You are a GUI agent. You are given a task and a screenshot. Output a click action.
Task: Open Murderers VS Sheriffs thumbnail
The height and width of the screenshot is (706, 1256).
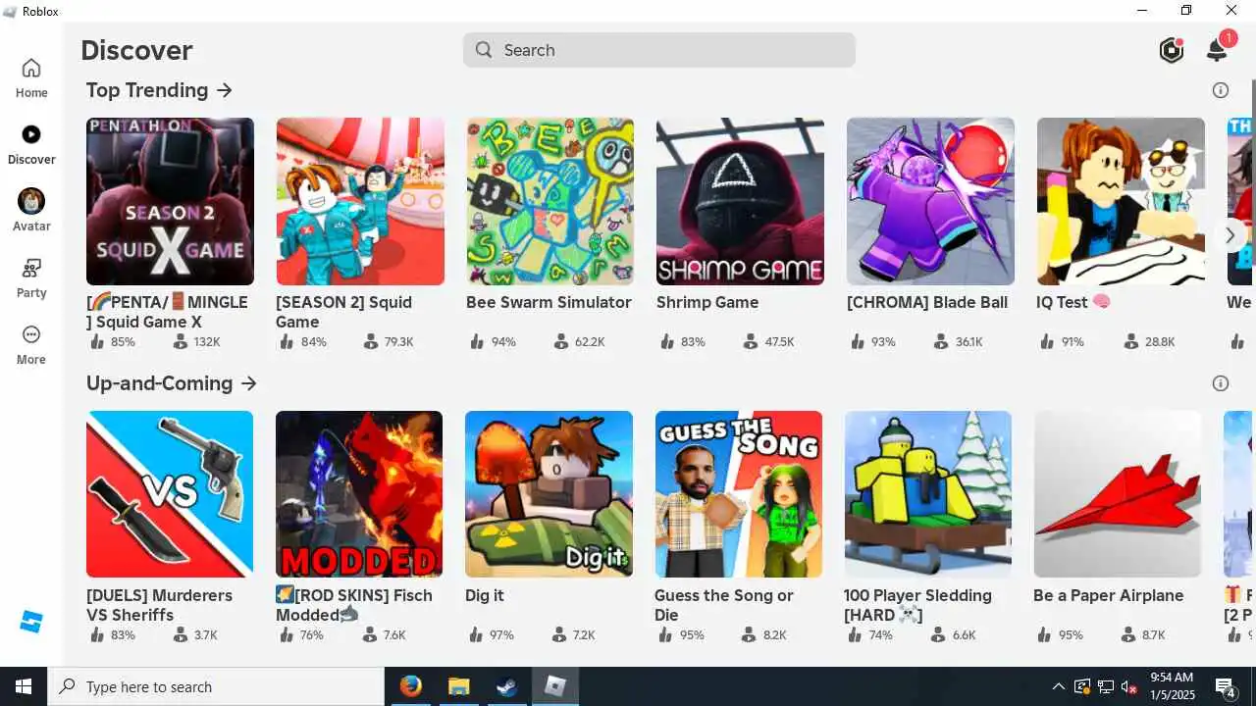pos(170,494)
